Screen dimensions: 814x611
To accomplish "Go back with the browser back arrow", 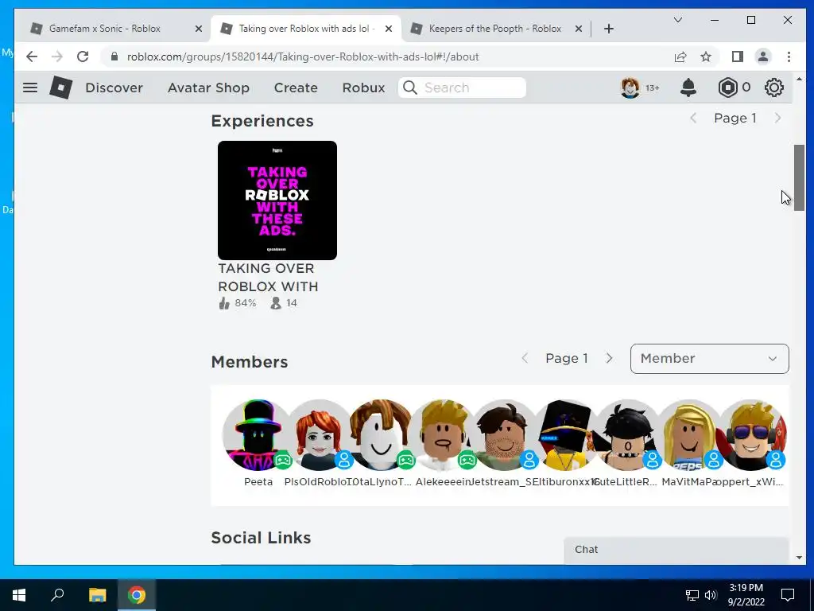I will [x=32, y=56].
